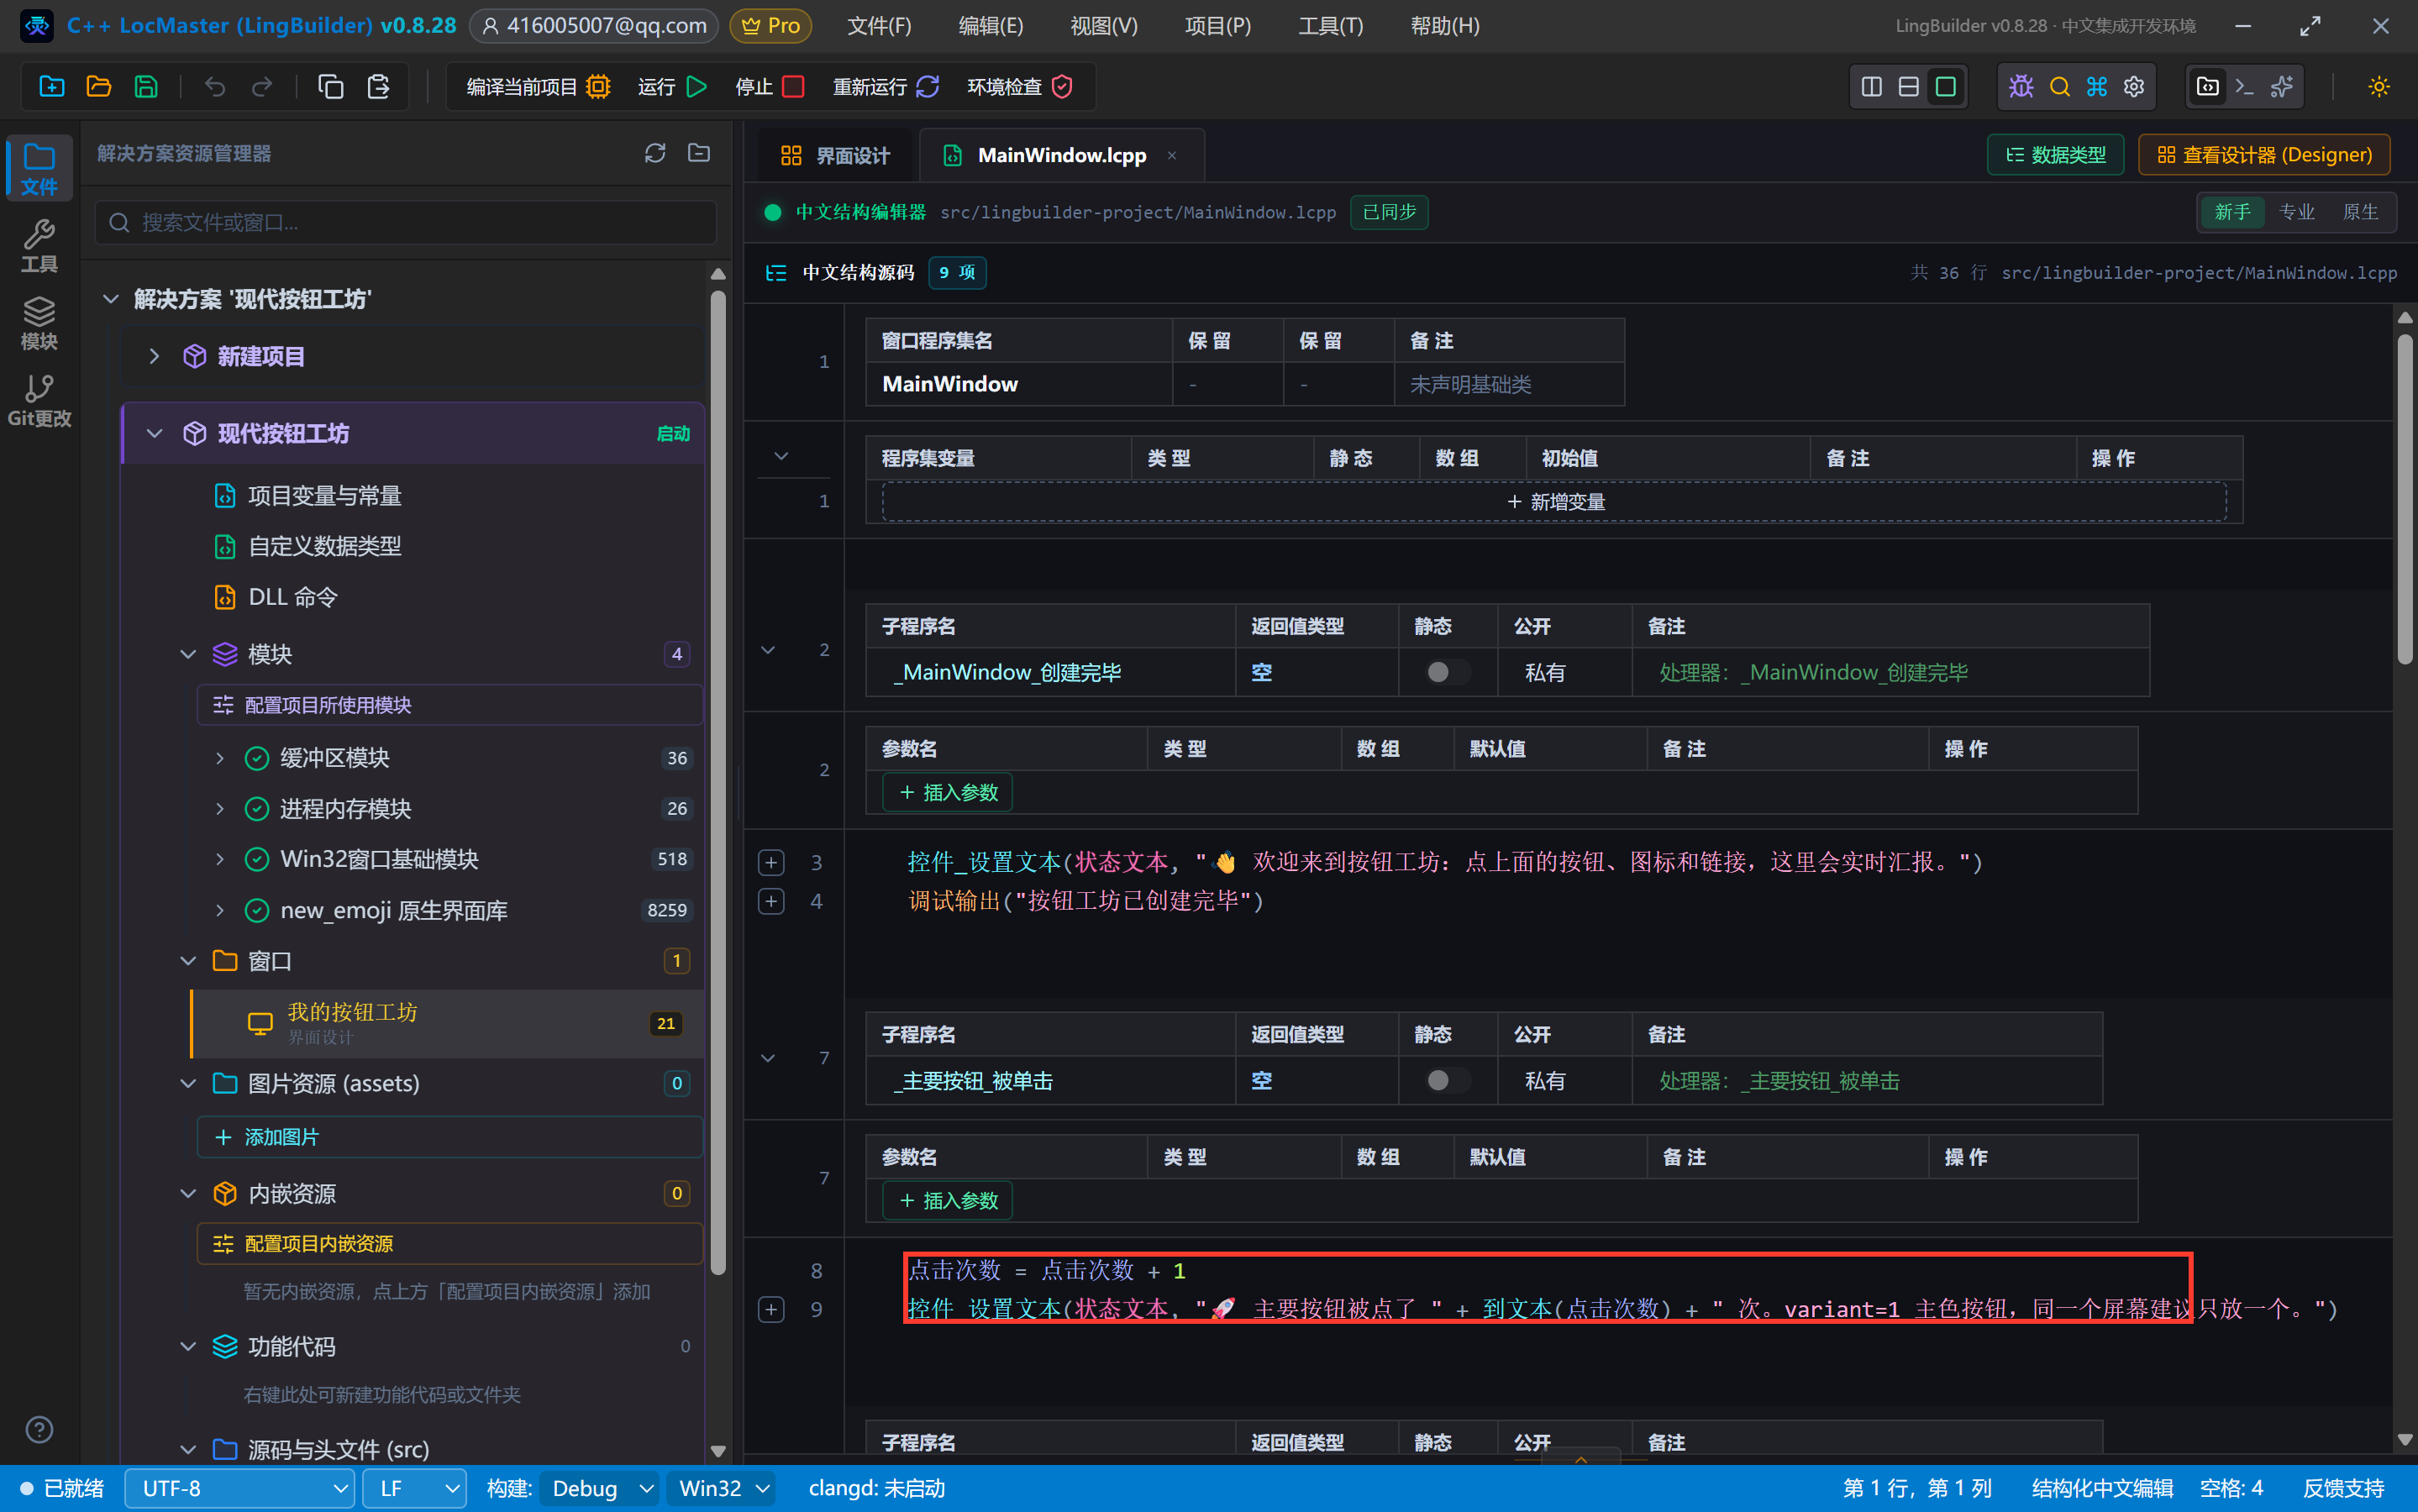
Task: Open the Debug build configuration dropdown
Action: (599, 1488)
